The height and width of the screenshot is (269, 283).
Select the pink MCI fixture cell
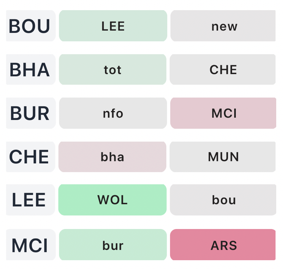tap(223, 113)
